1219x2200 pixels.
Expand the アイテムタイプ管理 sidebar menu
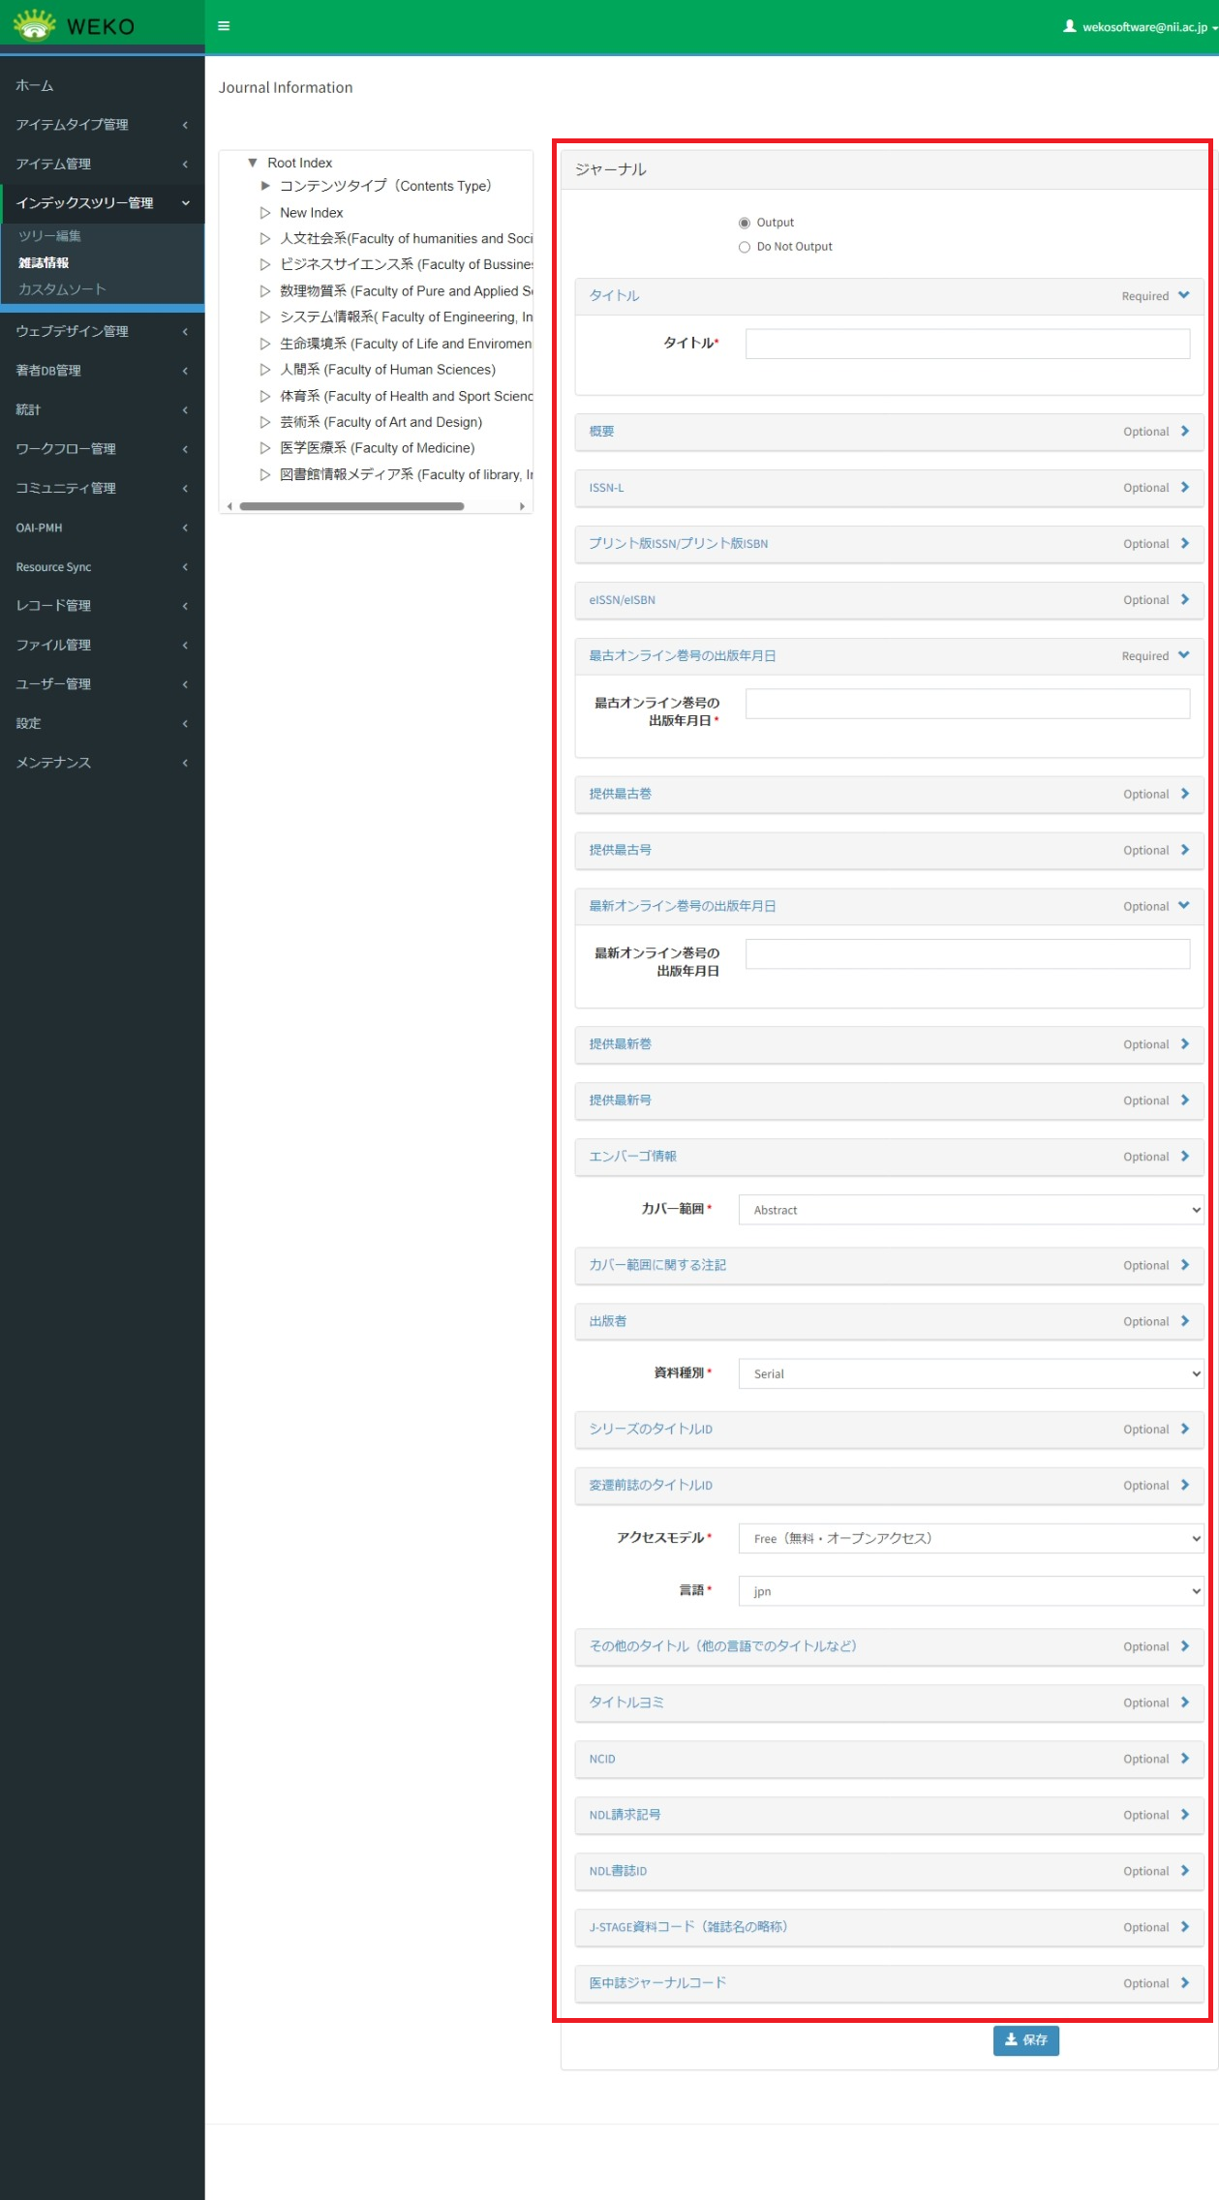tap(102, 125)
